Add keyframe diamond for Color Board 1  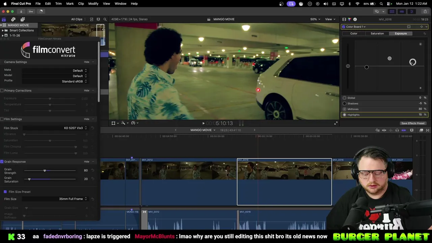point(421,27)
